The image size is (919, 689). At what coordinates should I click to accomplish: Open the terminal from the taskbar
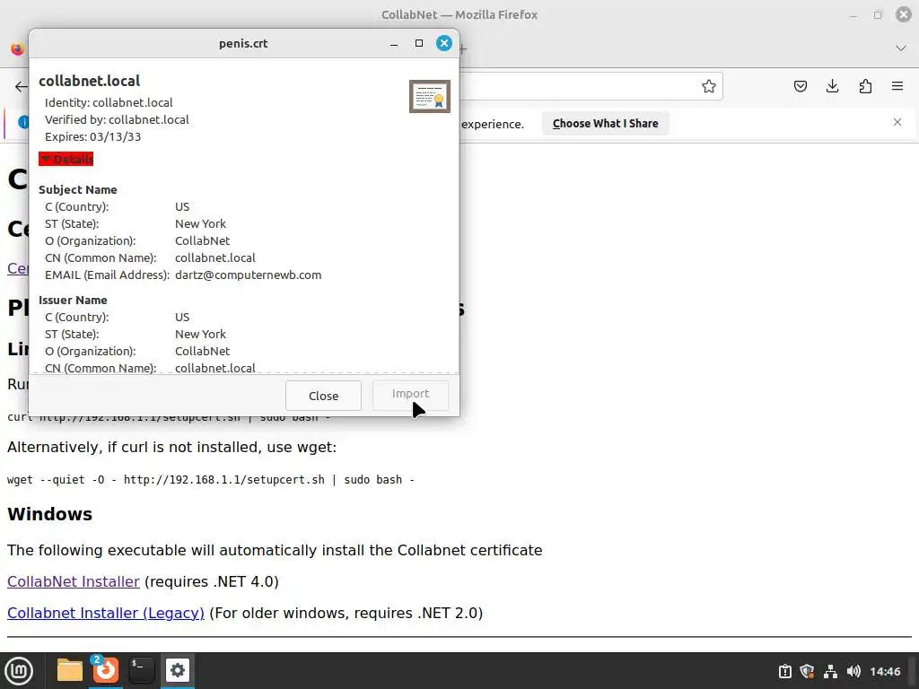141,670
